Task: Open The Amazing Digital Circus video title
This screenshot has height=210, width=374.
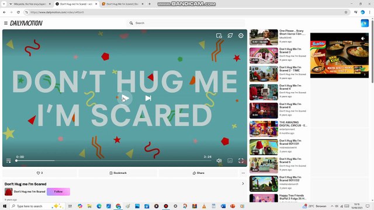Action: point(293,124)
